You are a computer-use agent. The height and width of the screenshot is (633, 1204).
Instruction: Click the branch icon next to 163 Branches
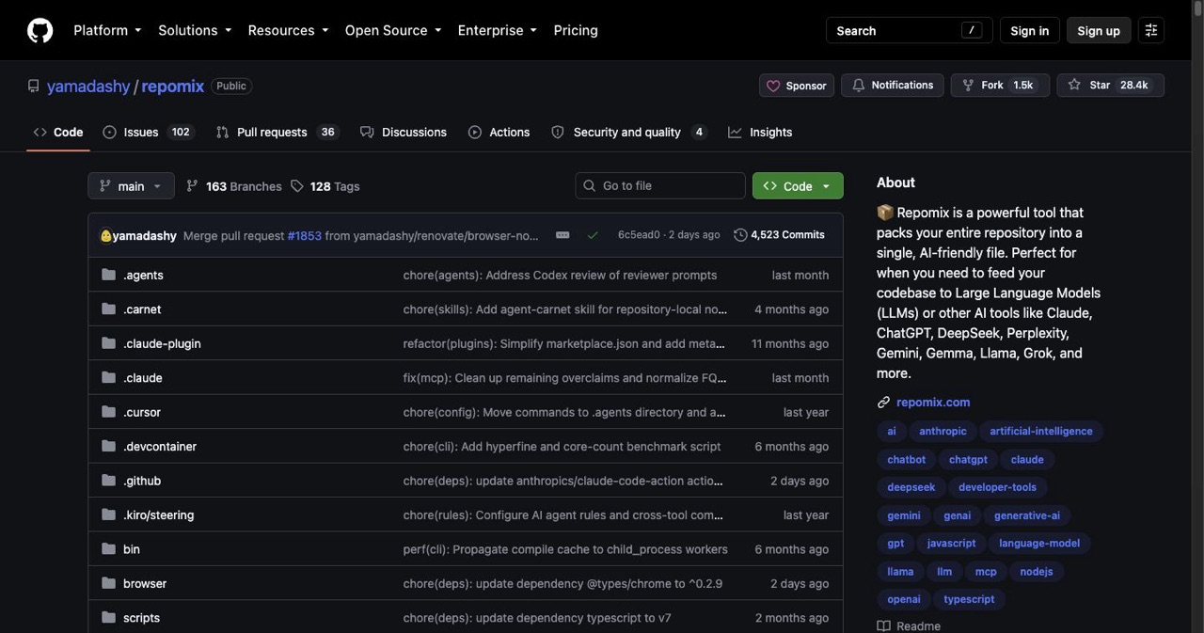192,186
